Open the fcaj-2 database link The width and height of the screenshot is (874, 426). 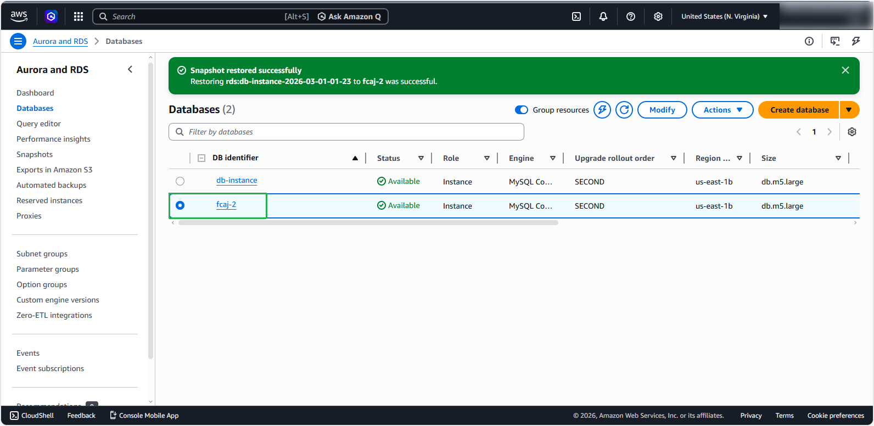click(x=226, y=204)
